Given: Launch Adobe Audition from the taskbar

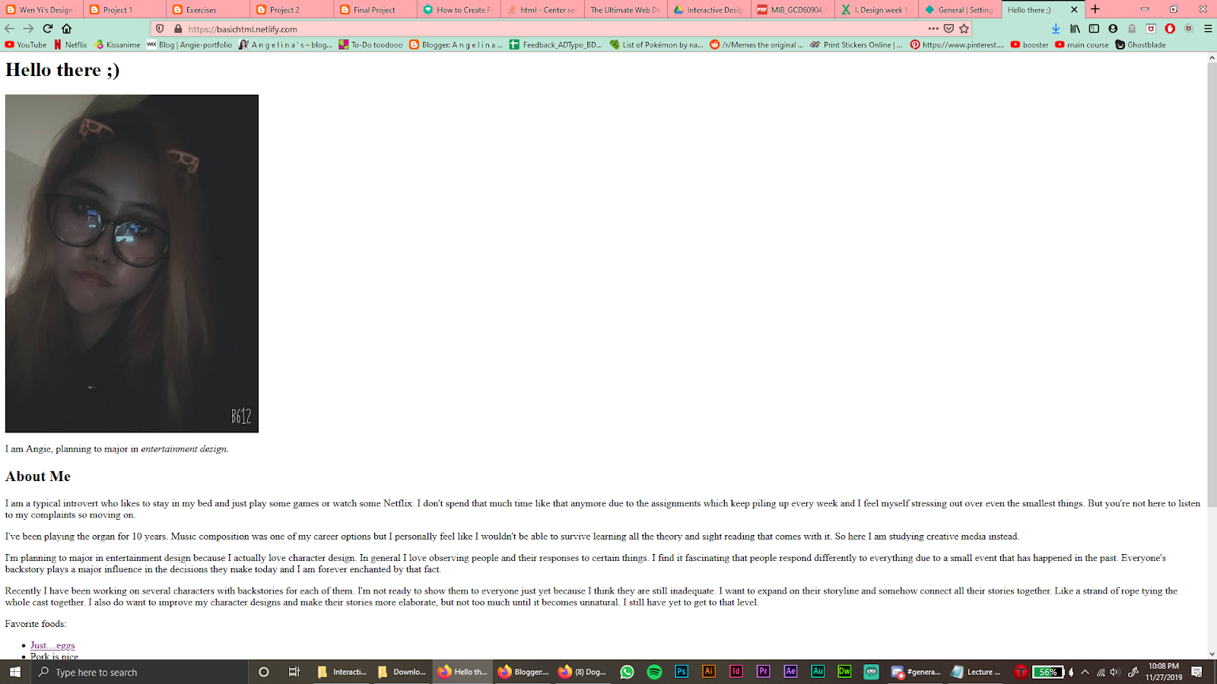Looking at the screenshot, I should [x=818, y=672].
